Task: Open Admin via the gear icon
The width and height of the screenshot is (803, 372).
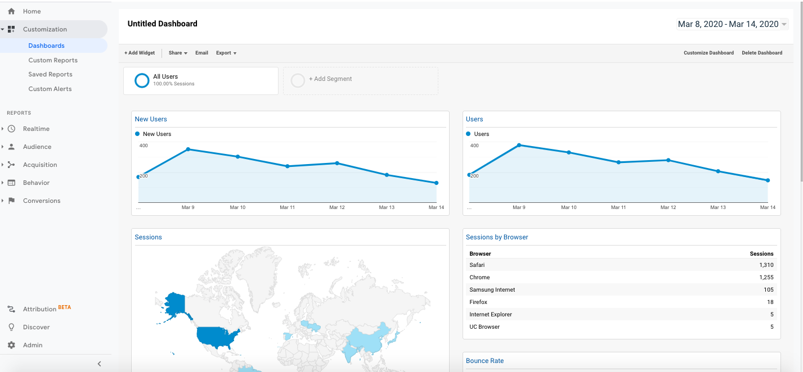Action: tap(11, 345)
